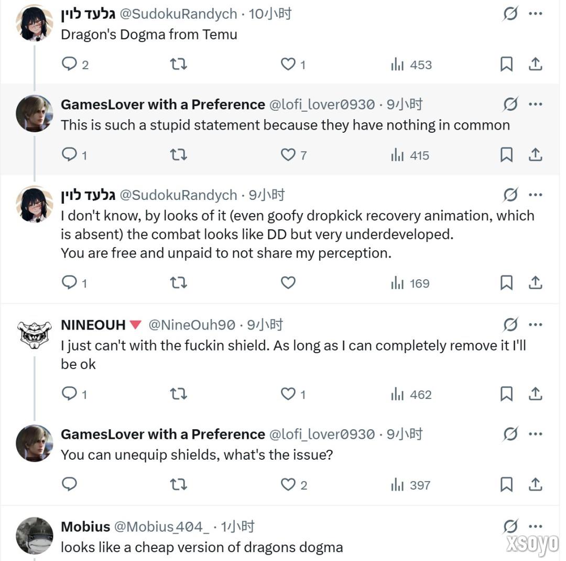Open the @NineOuh90 profile handle
The width and height of the screenshot is (566, 561).
pos(192,325)
